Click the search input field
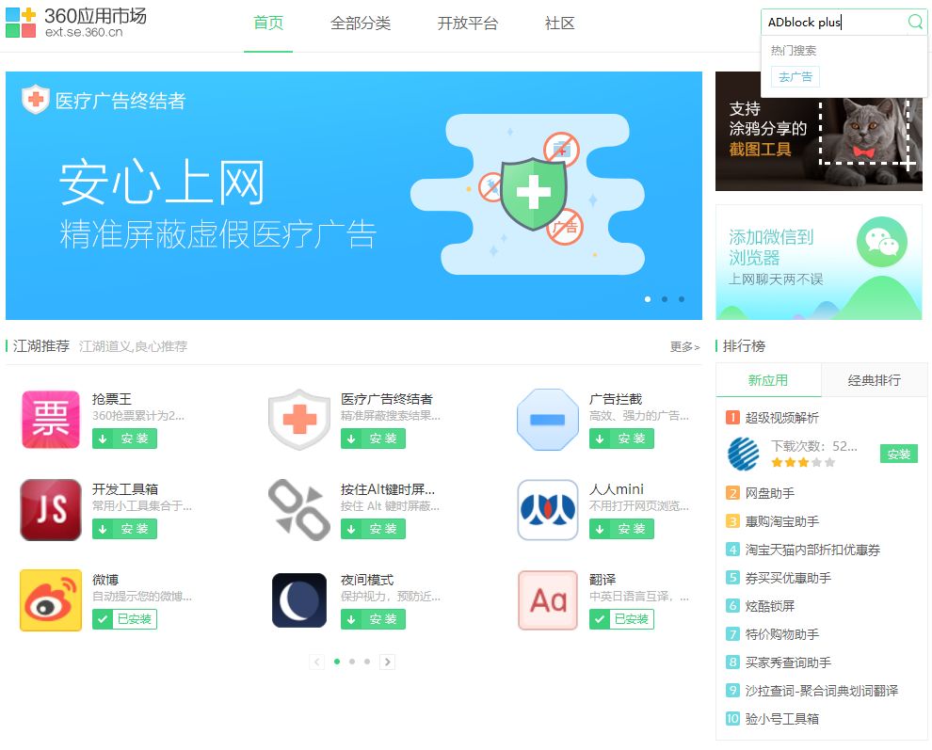Screen dimensions: 932x750 point(835,22)
